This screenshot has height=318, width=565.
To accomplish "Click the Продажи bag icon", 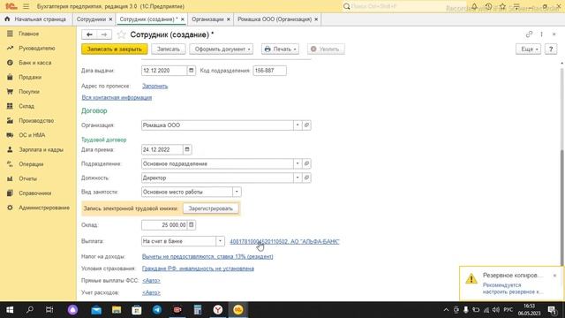I will click(10, 77).
